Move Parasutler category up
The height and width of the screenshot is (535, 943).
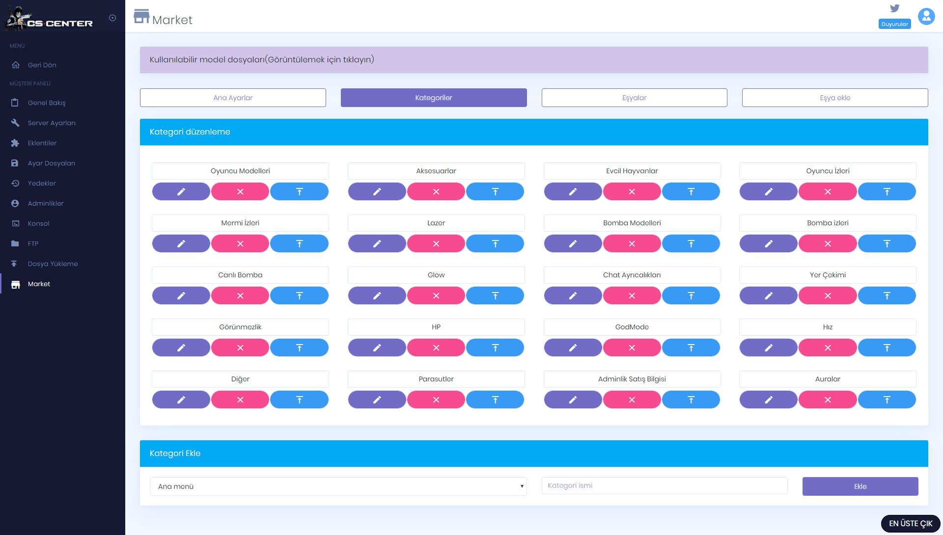(x=495, y=400)
